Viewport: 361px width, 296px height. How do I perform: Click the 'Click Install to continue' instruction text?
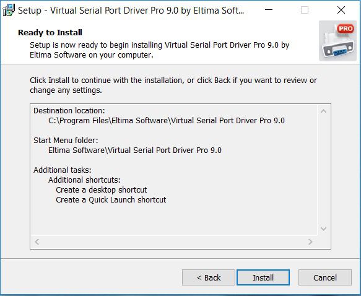click(173, 85)
